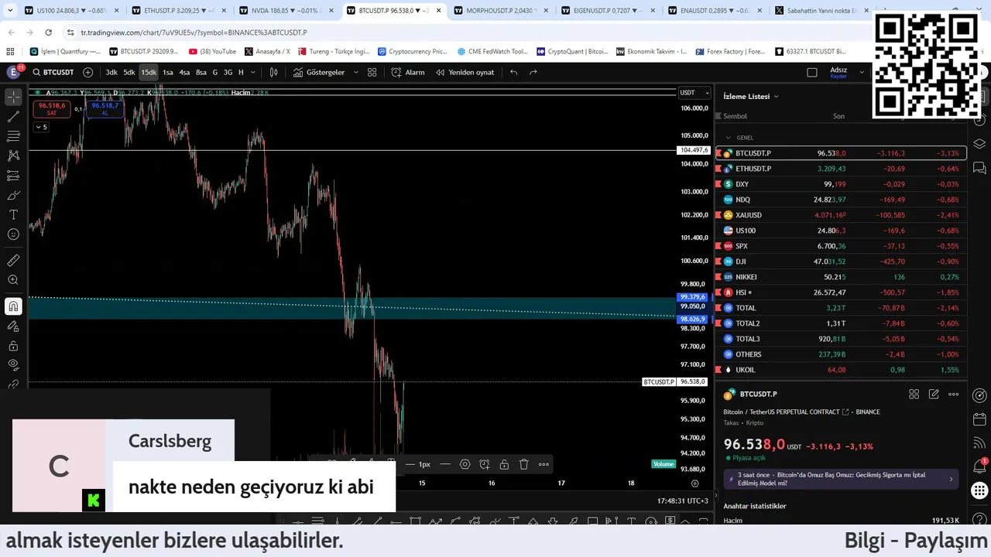991x557 pixels.
Task: Toggle hide all drawings eye icon
Action: [x=13, y=364]
